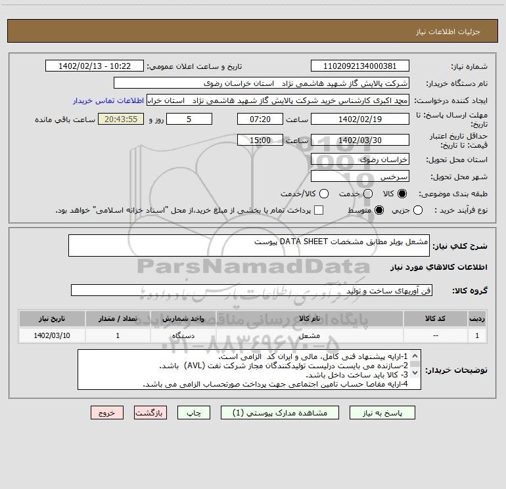Click the نام کالا column header
The image size is (506, 489).
point(310,318)
